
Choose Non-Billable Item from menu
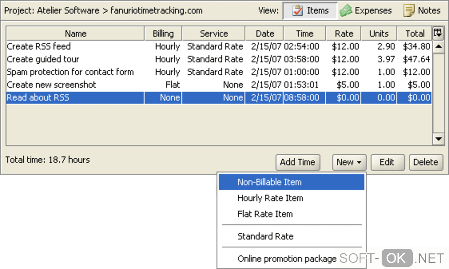click(269, 182)
